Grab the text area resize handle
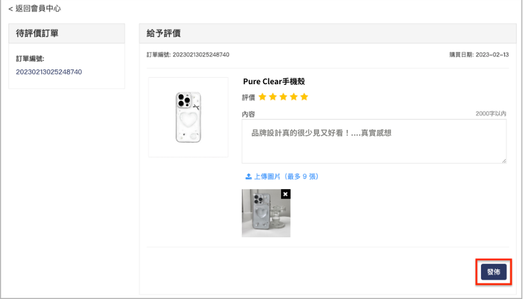Screen dimensions: 523x299 tap(504, 161)
